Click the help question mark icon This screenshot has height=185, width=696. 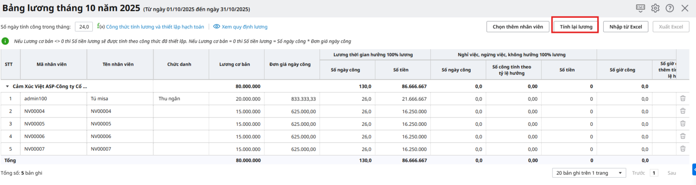click(670, 8)
